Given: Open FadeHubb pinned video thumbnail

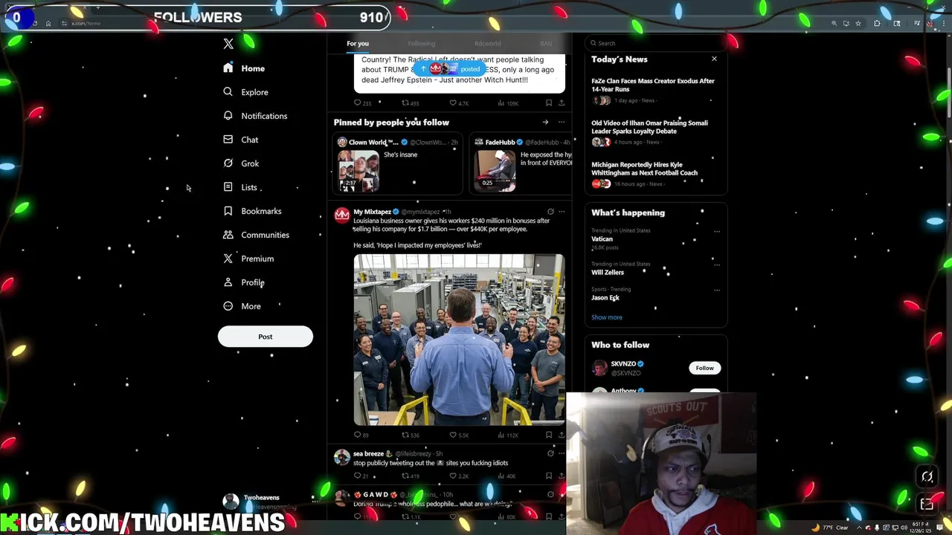Looking at the screenshot, I should point(496,171).
